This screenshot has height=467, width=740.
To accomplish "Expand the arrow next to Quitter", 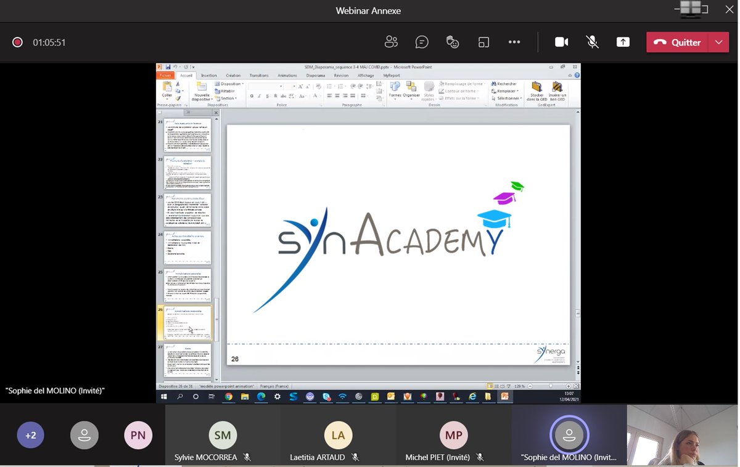I will [718, 42].
